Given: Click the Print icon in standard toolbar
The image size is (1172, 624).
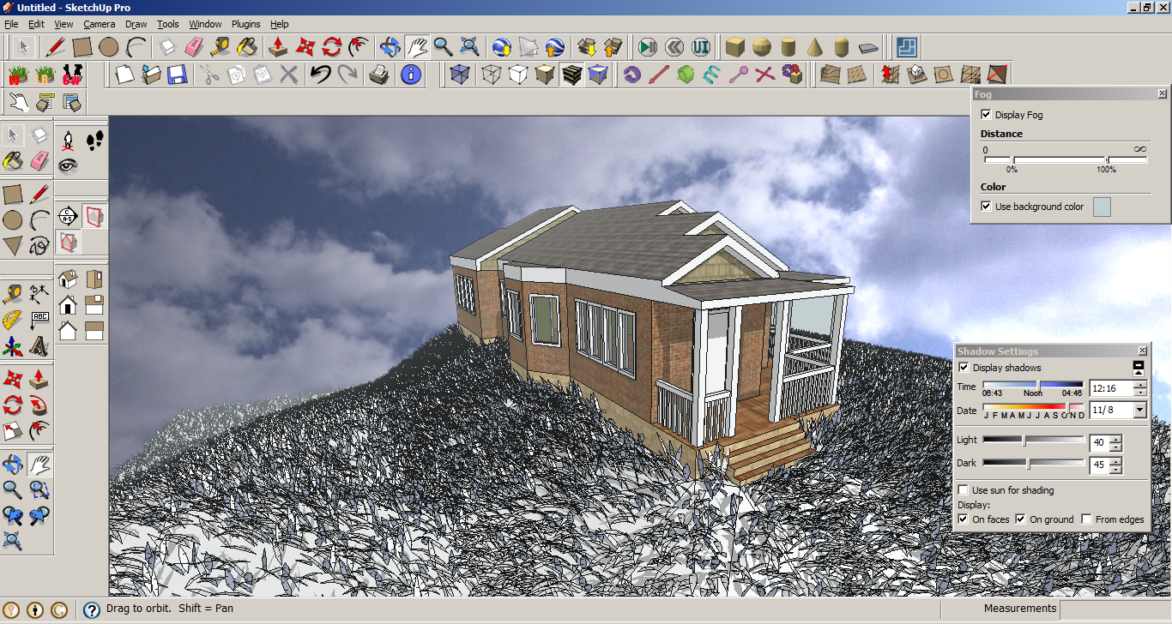Looking at the screenshot, I should pos(378,75).
